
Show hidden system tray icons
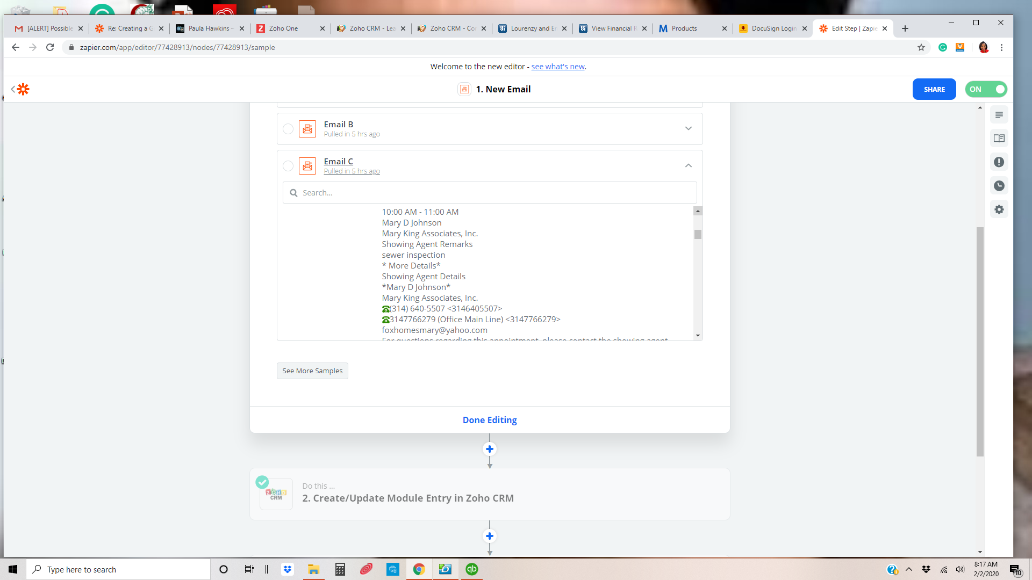coord(909,569)
